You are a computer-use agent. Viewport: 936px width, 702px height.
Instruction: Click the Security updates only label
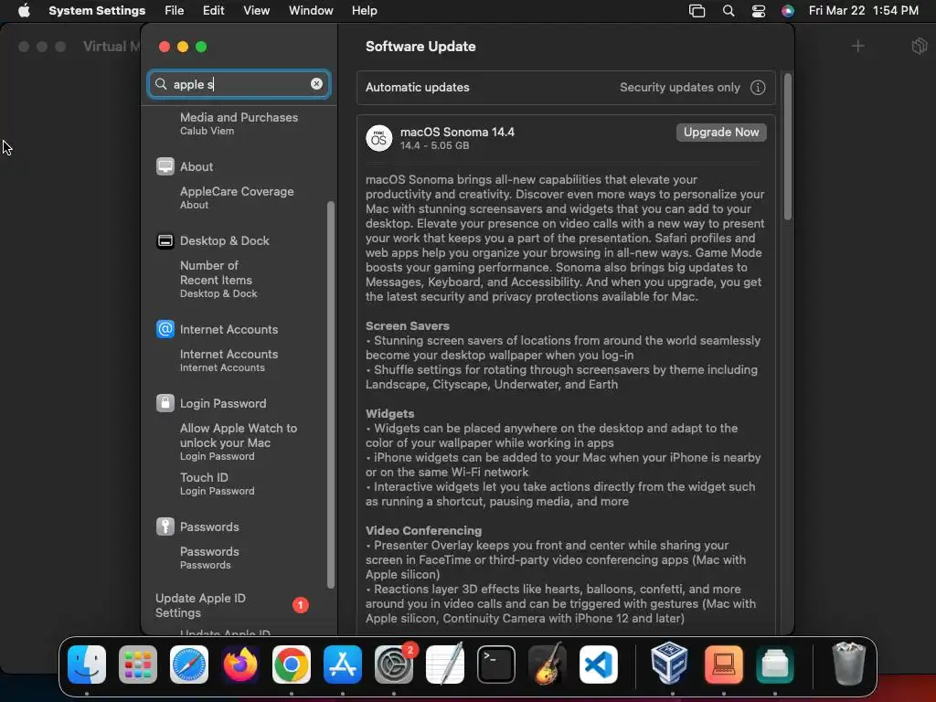[x=680, y=88]
